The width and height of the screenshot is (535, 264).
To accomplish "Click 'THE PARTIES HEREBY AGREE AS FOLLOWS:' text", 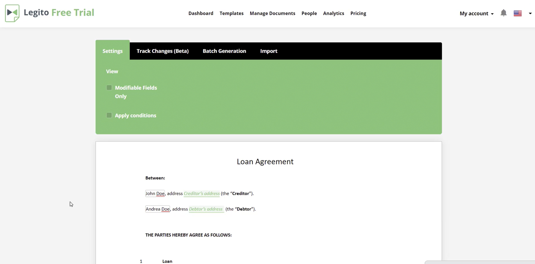I will (x=189, y=235).
